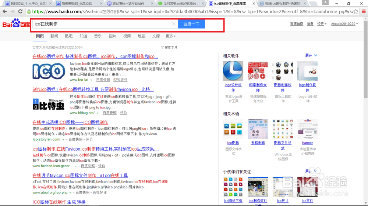Screen dimensions: 368x206
Task: Expand dropdown arrow next to www.atool.org/ico.php
Action: (70, 193)
